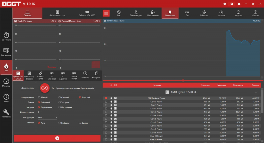The height and width of the screenshot is (143, 264).
Task: Click the red graph/table splitter handle
Action: [183, 81]
